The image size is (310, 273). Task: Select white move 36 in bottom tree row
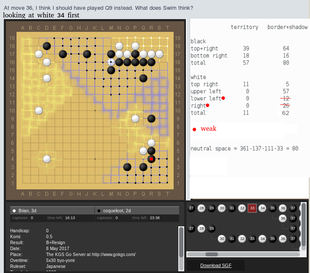point(283,239)
